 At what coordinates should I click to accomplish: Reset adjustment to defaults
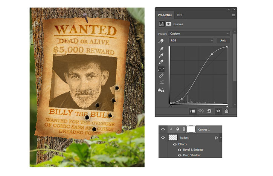[209, 111]
